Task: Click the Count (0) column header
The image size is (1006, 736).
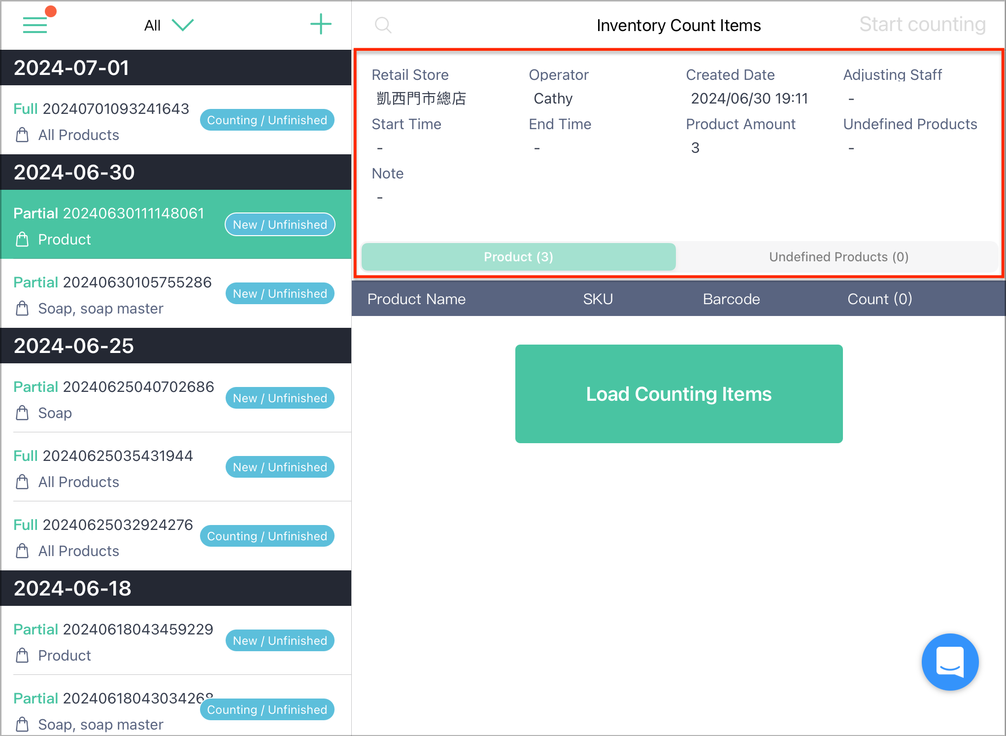Action: coord(879,299)
